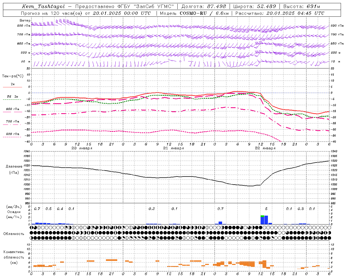Click the 0.5 three-hour precipitation value
345x276 pixels.
(x=49, y=209)
